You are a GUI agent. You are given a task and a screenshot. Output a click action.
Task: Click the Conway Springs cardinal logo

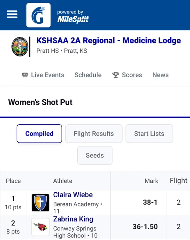point(40,227)
